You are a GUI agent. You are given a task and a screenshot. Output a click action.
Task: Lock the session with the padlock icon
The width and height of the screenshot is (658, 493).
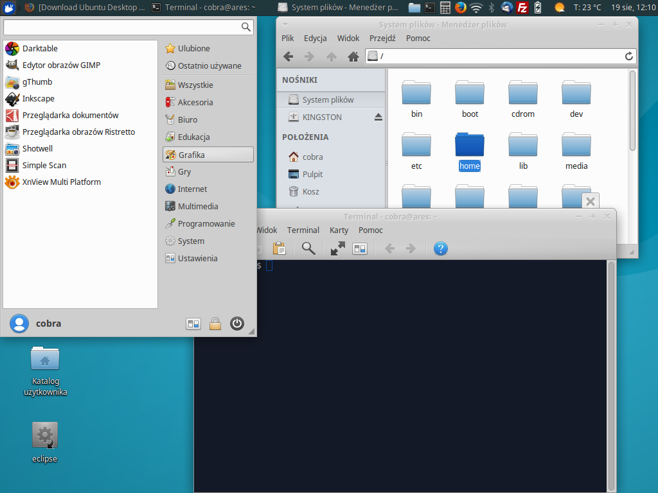coord(215,323)
